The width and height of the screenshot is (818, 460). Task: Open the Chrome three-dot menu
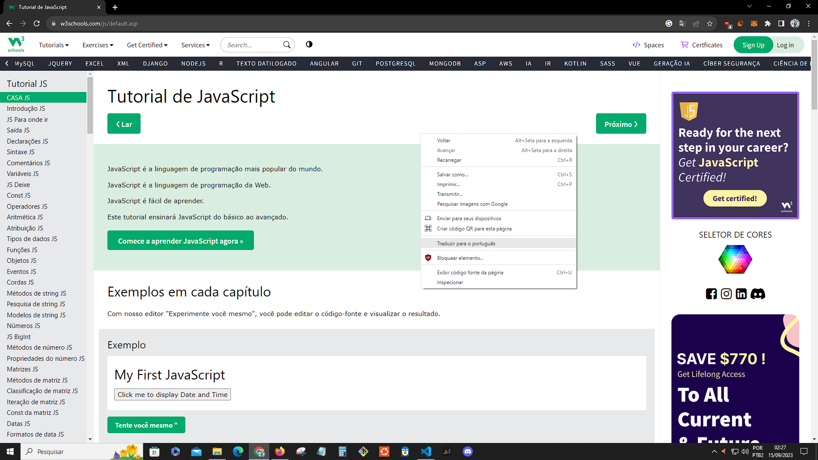pos(809,23)
